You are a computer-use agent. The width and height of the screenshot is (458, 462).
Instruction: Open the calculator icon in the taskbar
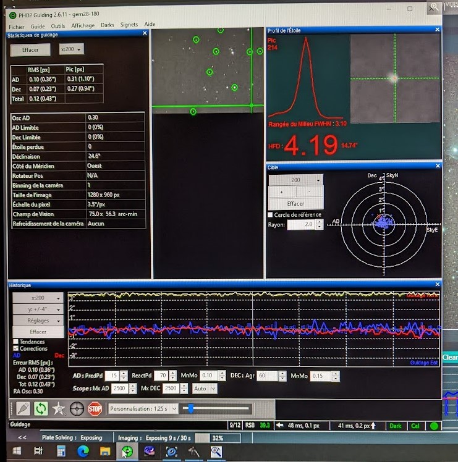[x=61, y=451]
